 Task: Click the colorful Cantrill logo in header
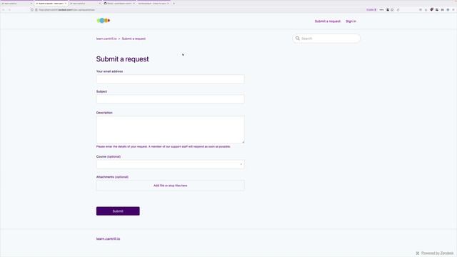point(104,21)
